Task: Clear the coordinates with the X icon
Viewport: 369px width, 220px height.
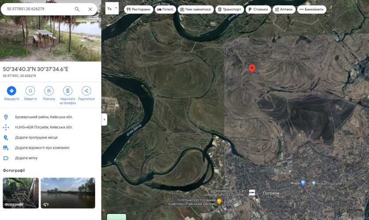Action: 90,9
